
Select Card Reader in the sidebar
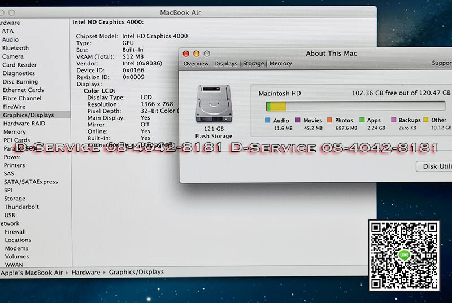[19, 65]
